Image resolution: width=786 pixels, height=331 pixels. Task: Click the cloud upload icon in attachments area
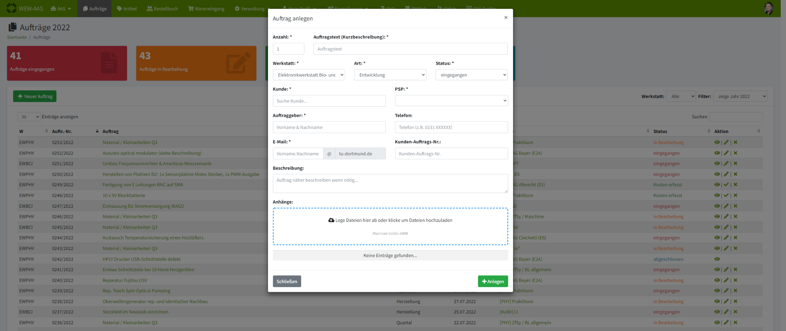[x=331, y=220]
